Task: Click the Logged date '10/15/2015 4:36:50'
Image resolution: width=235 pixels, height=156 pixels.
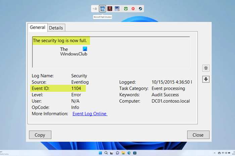Action: [171, 82]
